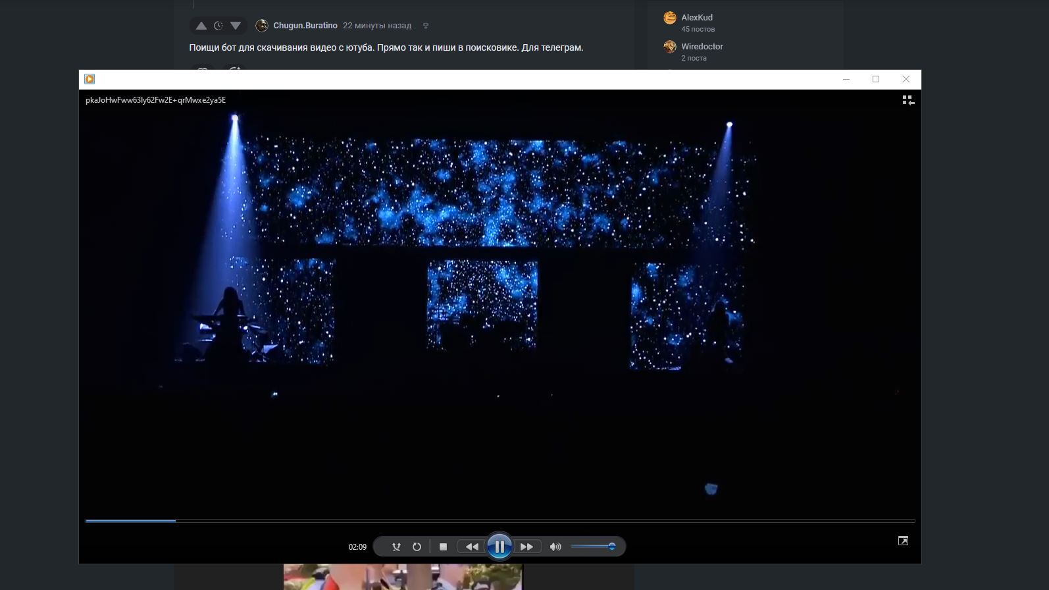Open the Wiredoctor author profile

tap(702, 47)
